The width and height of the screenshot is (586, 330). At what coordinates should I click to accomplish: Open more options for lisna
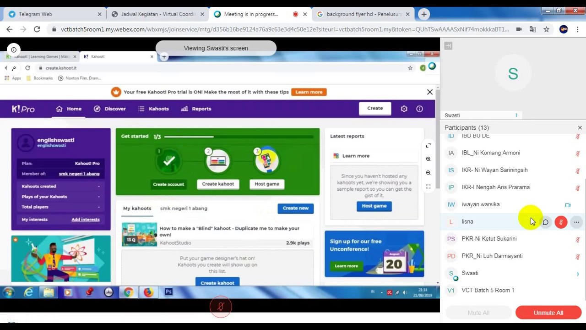coord(576,222)
